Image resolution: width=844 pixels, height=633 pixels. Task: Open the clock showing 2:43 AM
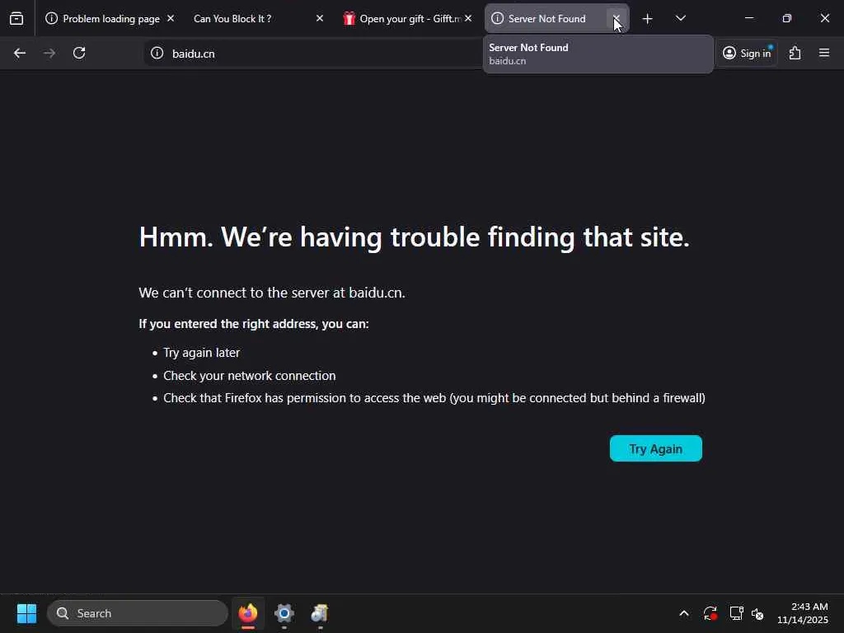pyautogui.click(x=803, y=613)
